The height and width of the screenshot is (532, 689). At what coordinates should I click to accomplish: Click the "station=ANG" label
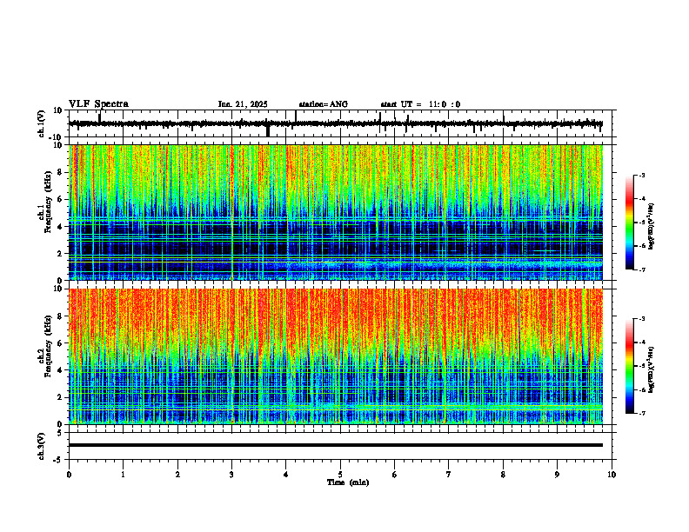tap(323, 104)
